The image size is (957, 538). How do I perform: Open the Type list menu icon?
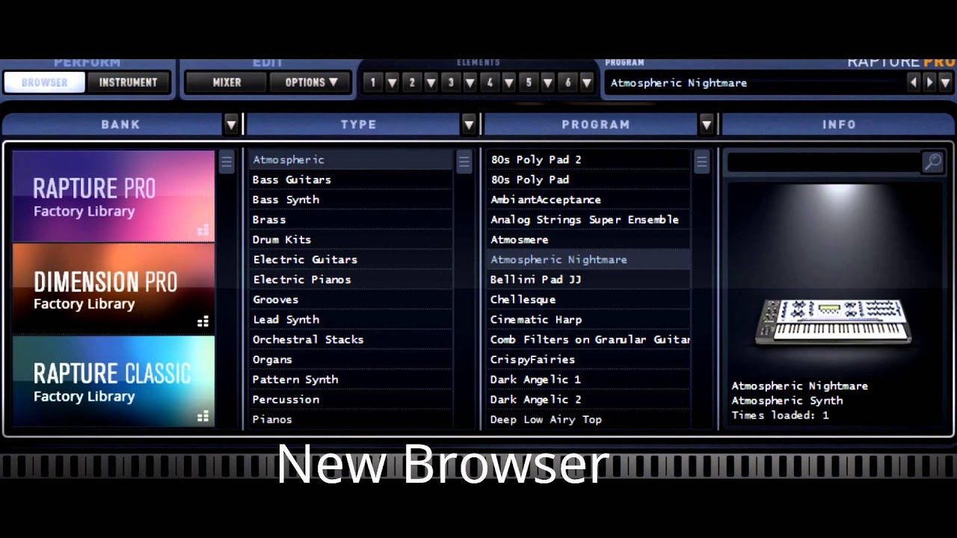click(x=464, y=162)
